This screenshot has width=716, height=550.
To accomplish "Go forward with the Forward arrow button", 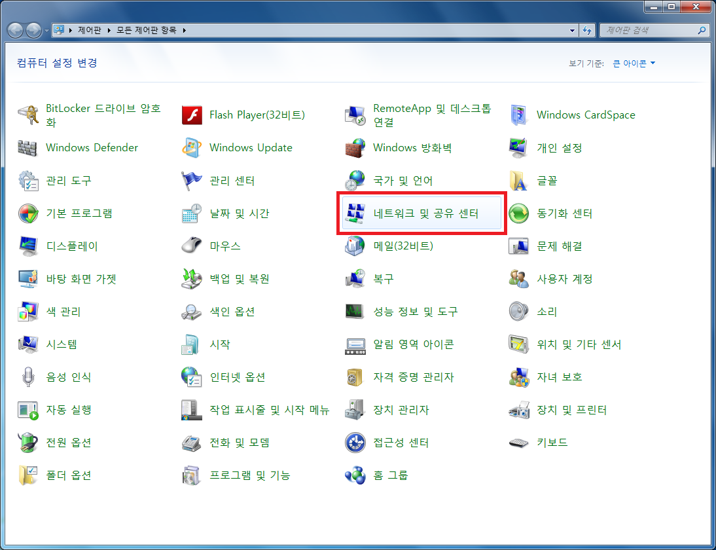I will [x=33, y=31].
